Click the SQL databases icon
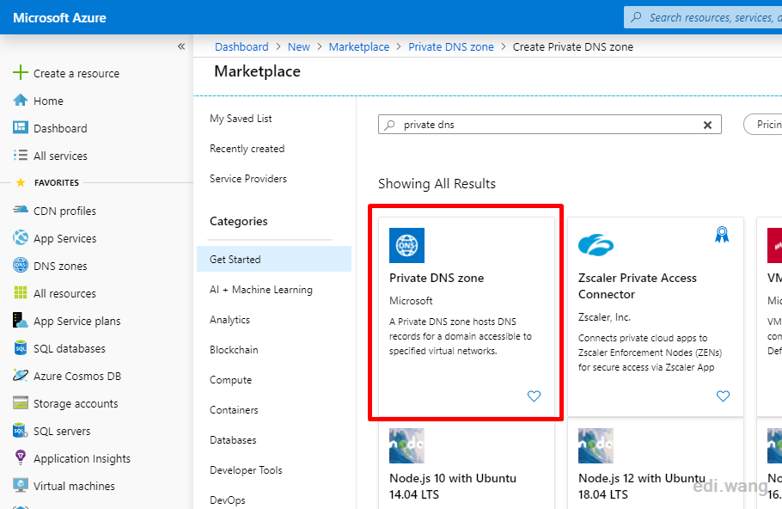Image resolution: width=782 pixels, height=509 pixels. pyautogui.click(x=21, y=347)
